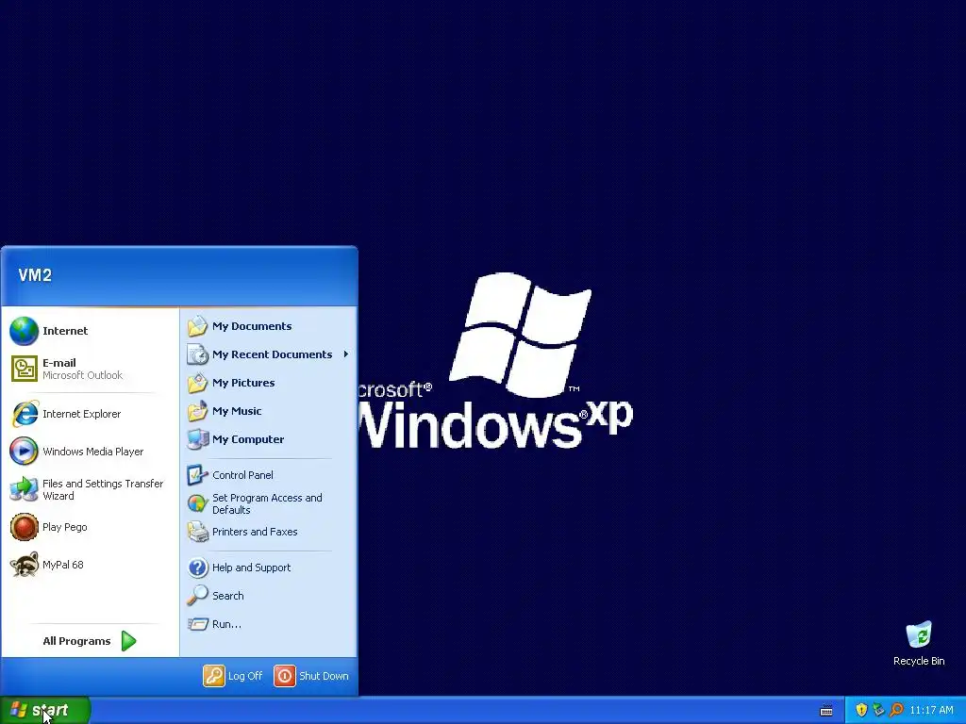Open Control Panel label
966x724 pixels.
[242, 475]
